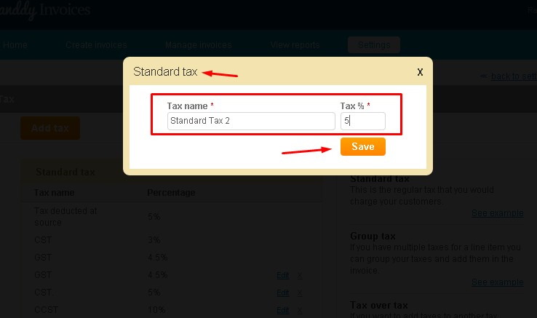This screenshot has height=318, width=537.
Task: Click the Tax name input field
Action: click(x=251, y=121)
